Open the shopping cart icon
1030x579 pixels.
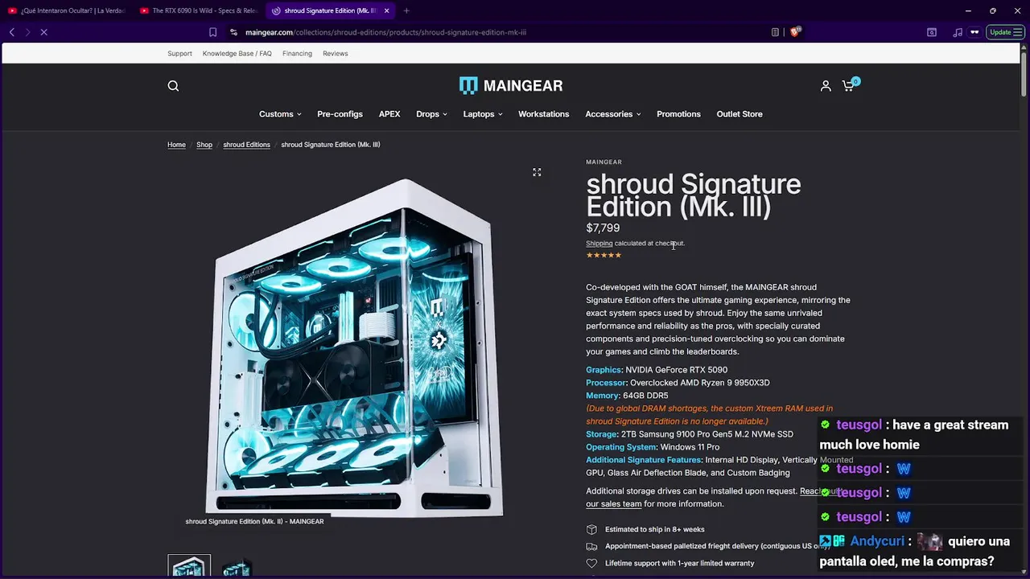(x=850, y=84)
